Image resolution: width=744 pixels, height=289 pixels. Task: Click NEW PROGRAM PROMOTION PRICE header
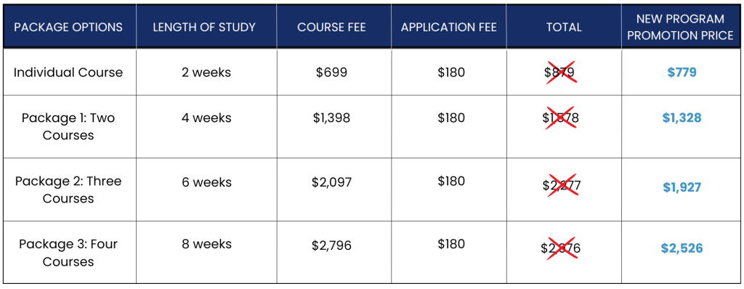[680, 27]
